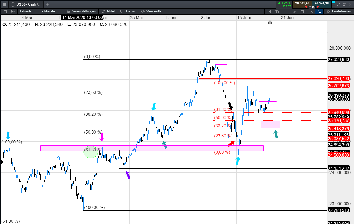Select the 24.894,309 price label
Viewport: 354px width, 224px height.
[338, 145]
